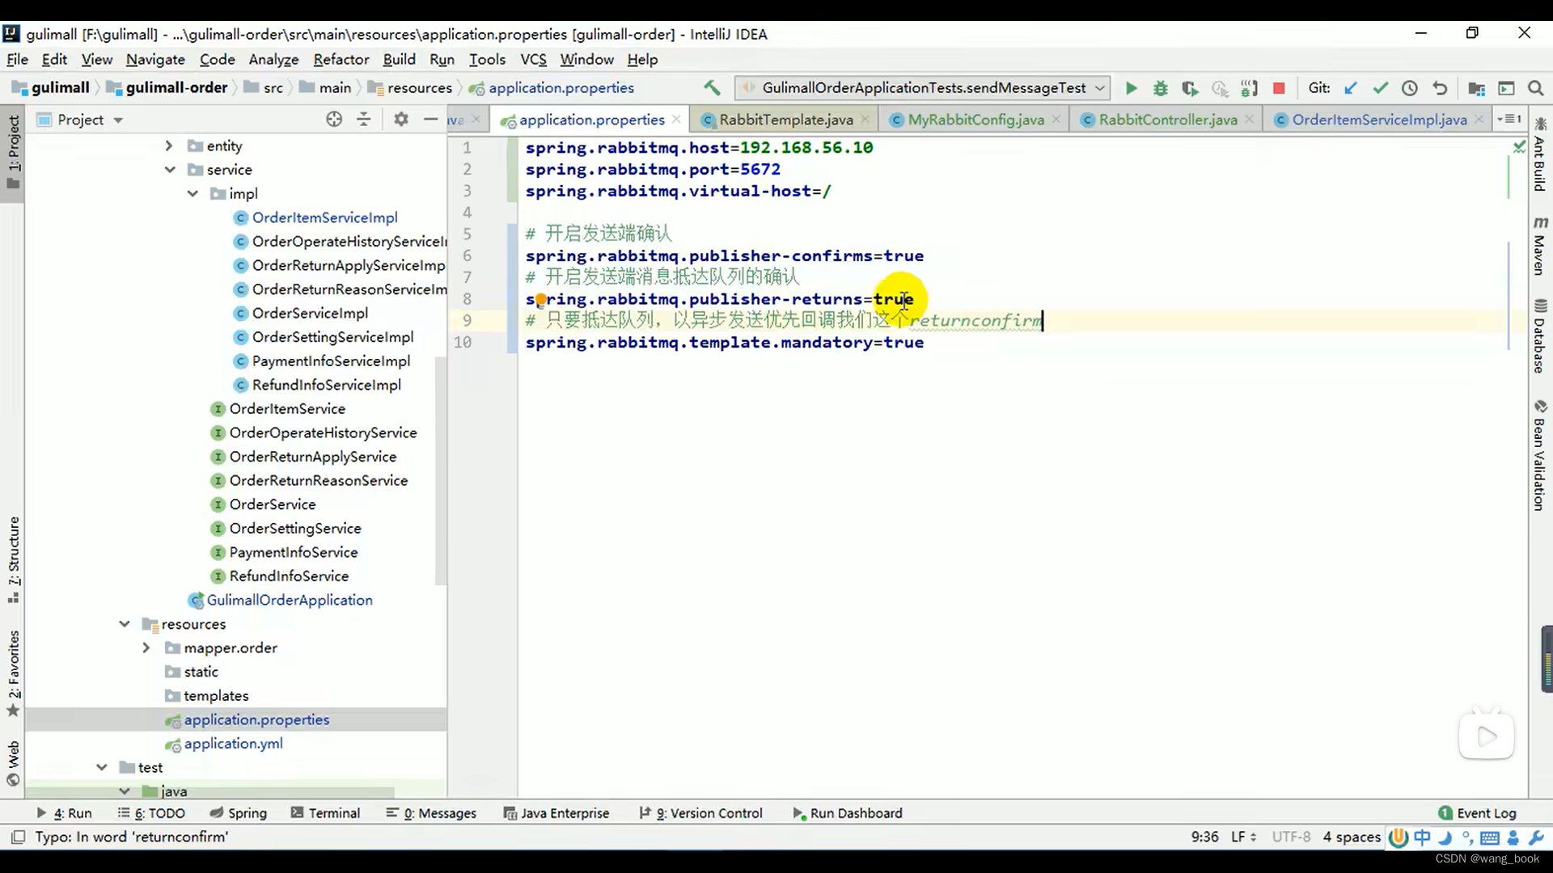Viewport: 1553px width, 873px height.
Task: Expand the resources folder tree
Action: (123, 623)
